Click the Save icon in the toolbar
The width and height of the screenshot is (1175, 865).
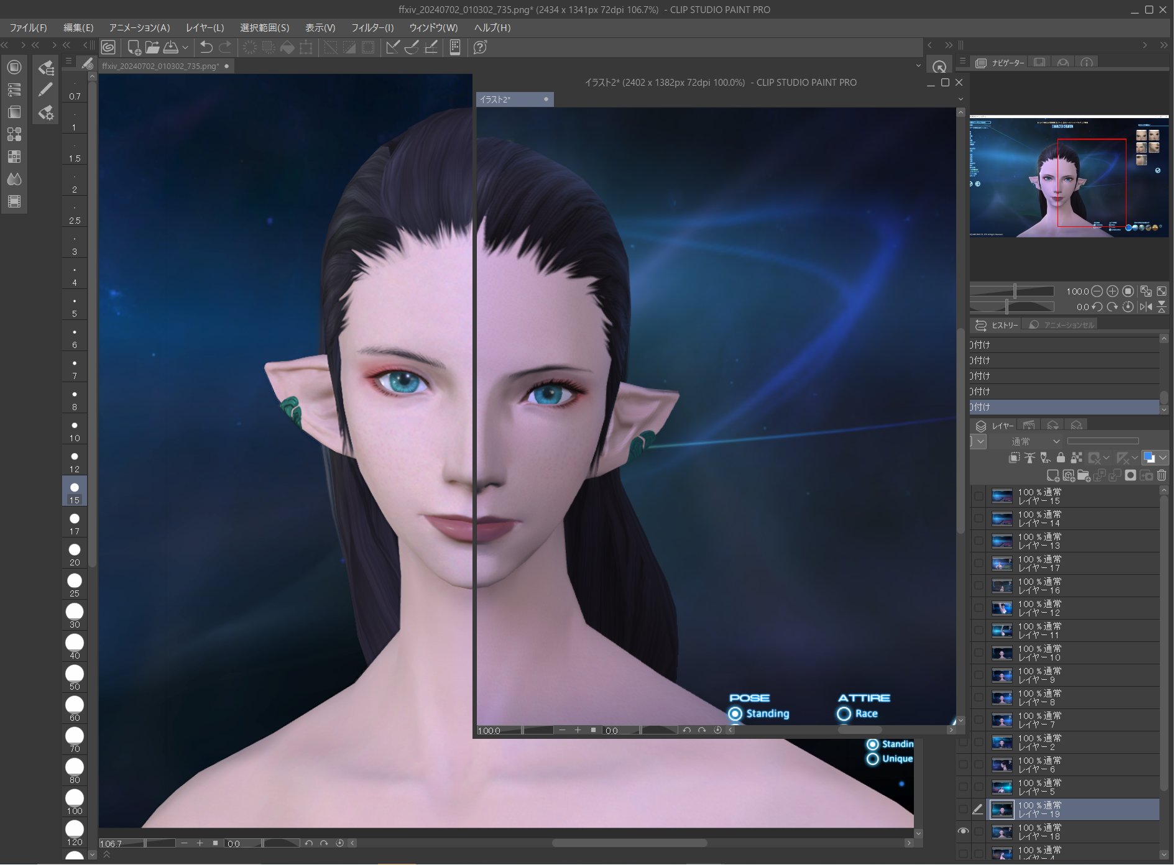point(171,47)
